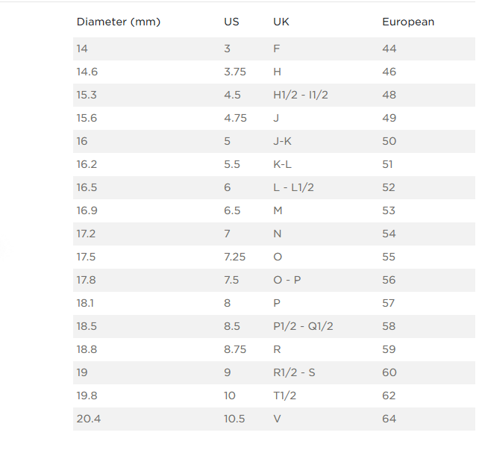
Task: Select the 20.4 diameter cell
Action: pyautogui.click(x=88, y=419)
